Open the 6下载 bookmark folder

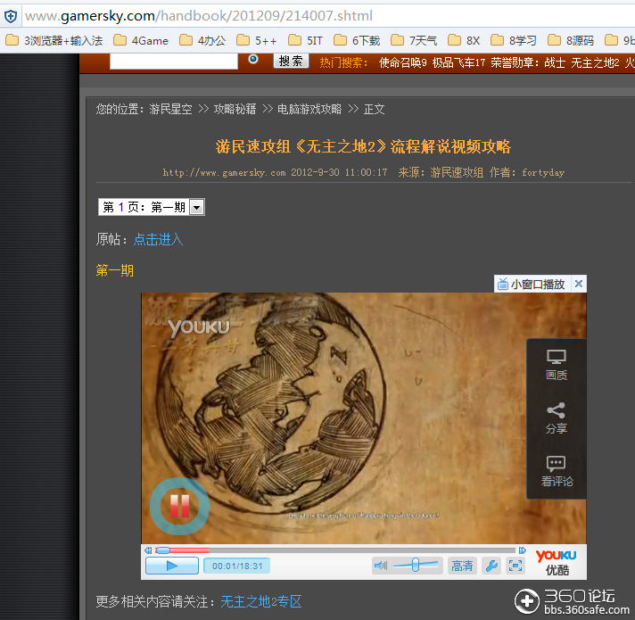click(x=357, y=40)
